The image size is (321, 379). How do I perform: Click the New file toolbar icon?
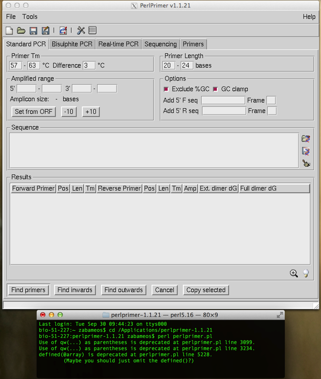click(x=9, y=31)
